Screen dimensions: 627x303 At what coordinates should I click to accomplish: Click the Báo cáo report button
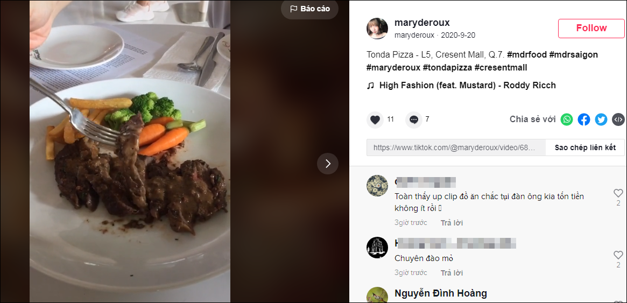[309, 9]
